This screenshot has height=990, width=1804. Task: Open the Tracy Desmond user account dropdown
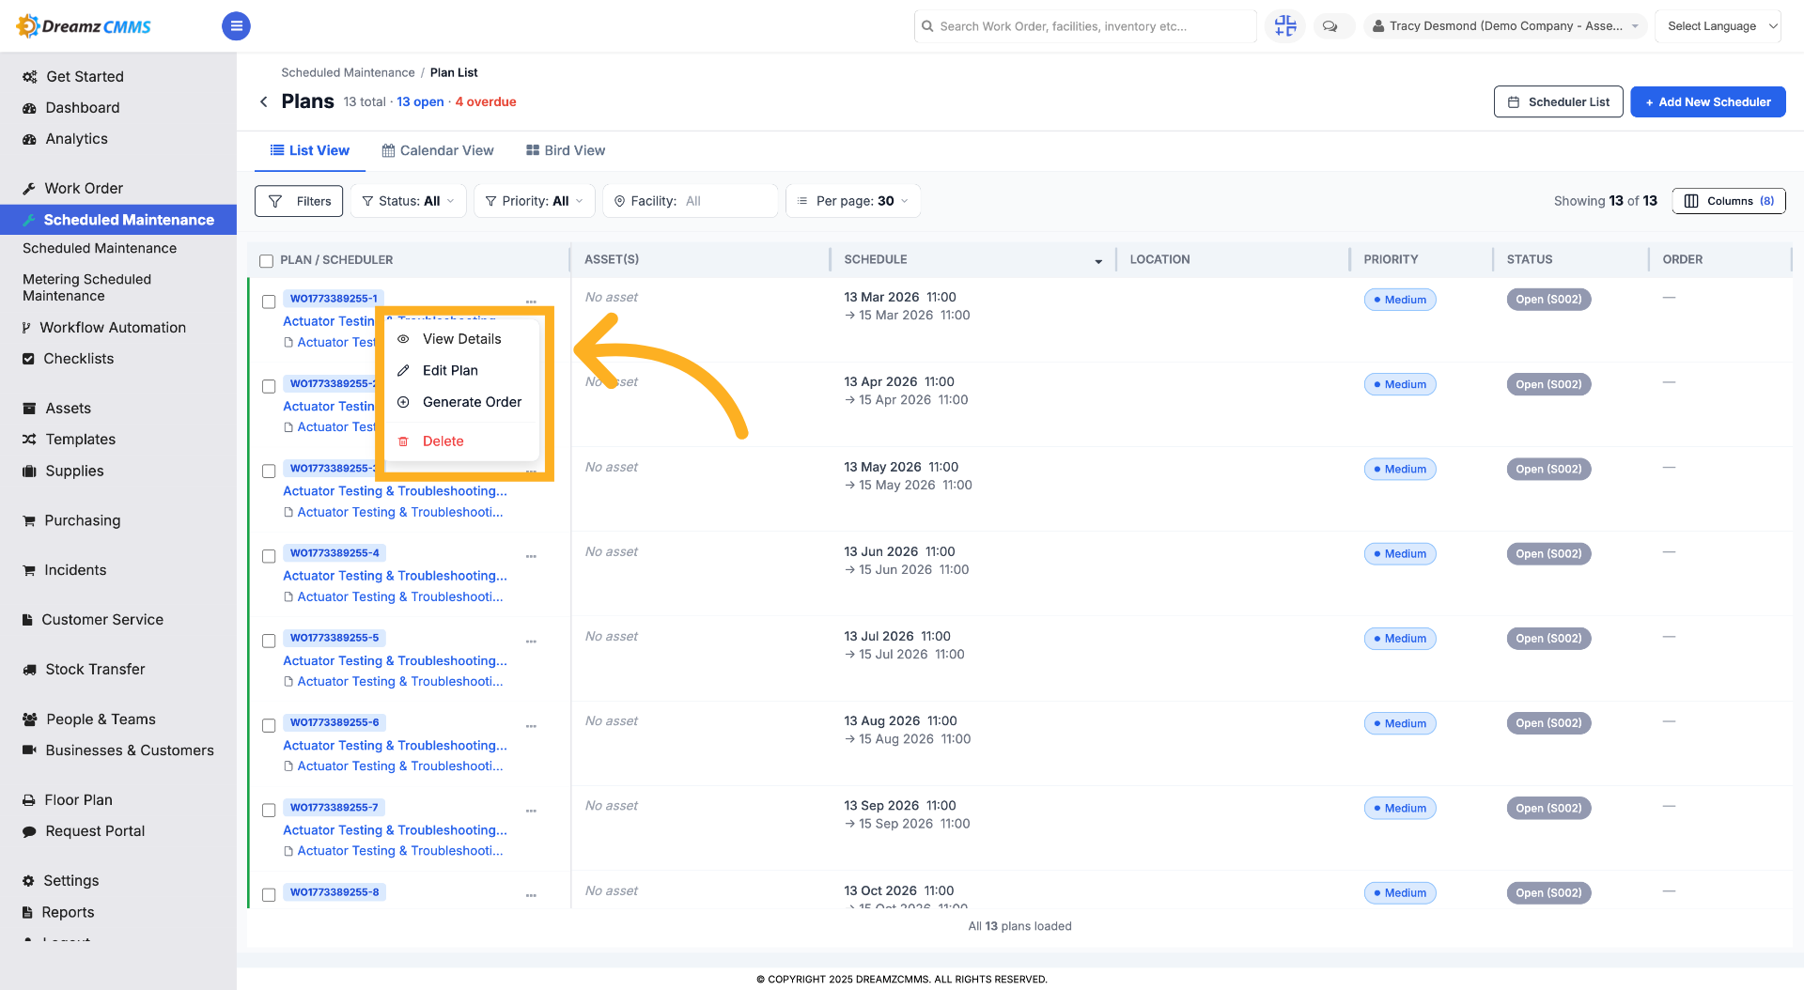pyautogui.click(x=1505, y=26)
